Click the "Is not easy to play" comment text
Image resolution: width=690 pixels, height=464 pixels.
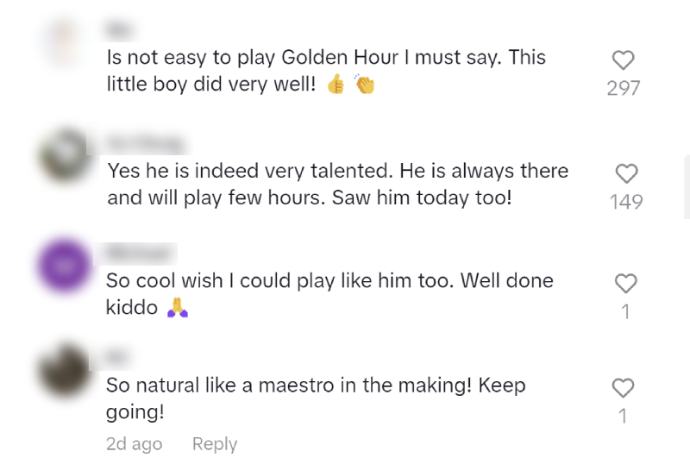point(325,58)
